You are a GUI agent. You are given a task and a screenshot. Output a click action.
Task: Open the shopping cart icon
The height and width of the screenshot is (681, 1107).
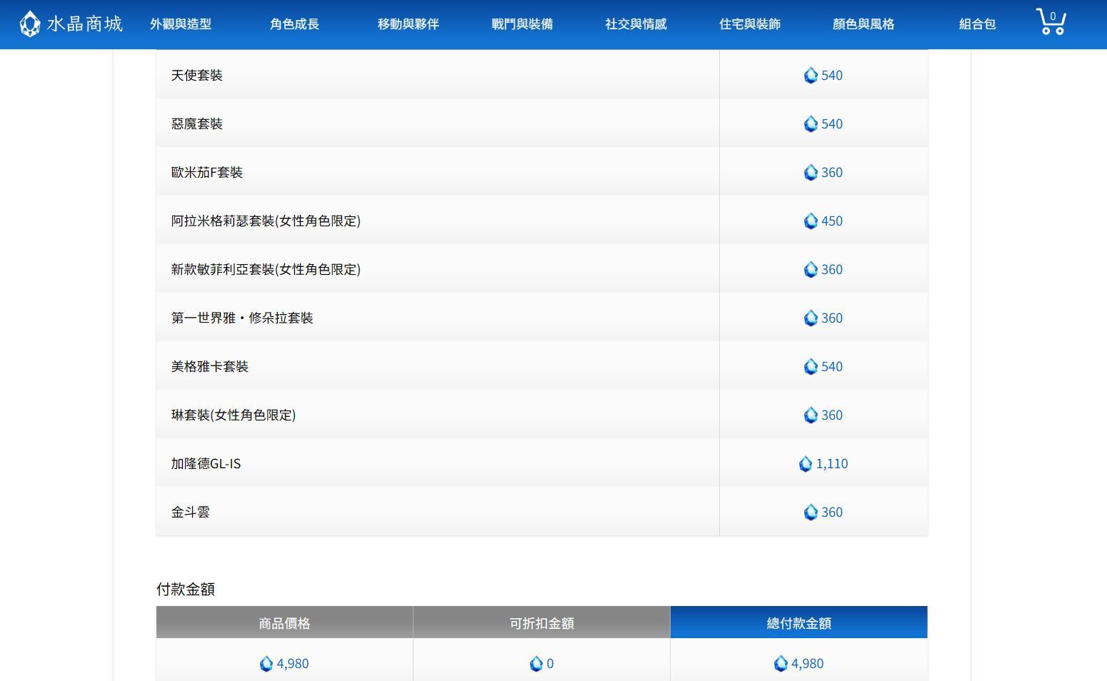tap(1051, 22)
